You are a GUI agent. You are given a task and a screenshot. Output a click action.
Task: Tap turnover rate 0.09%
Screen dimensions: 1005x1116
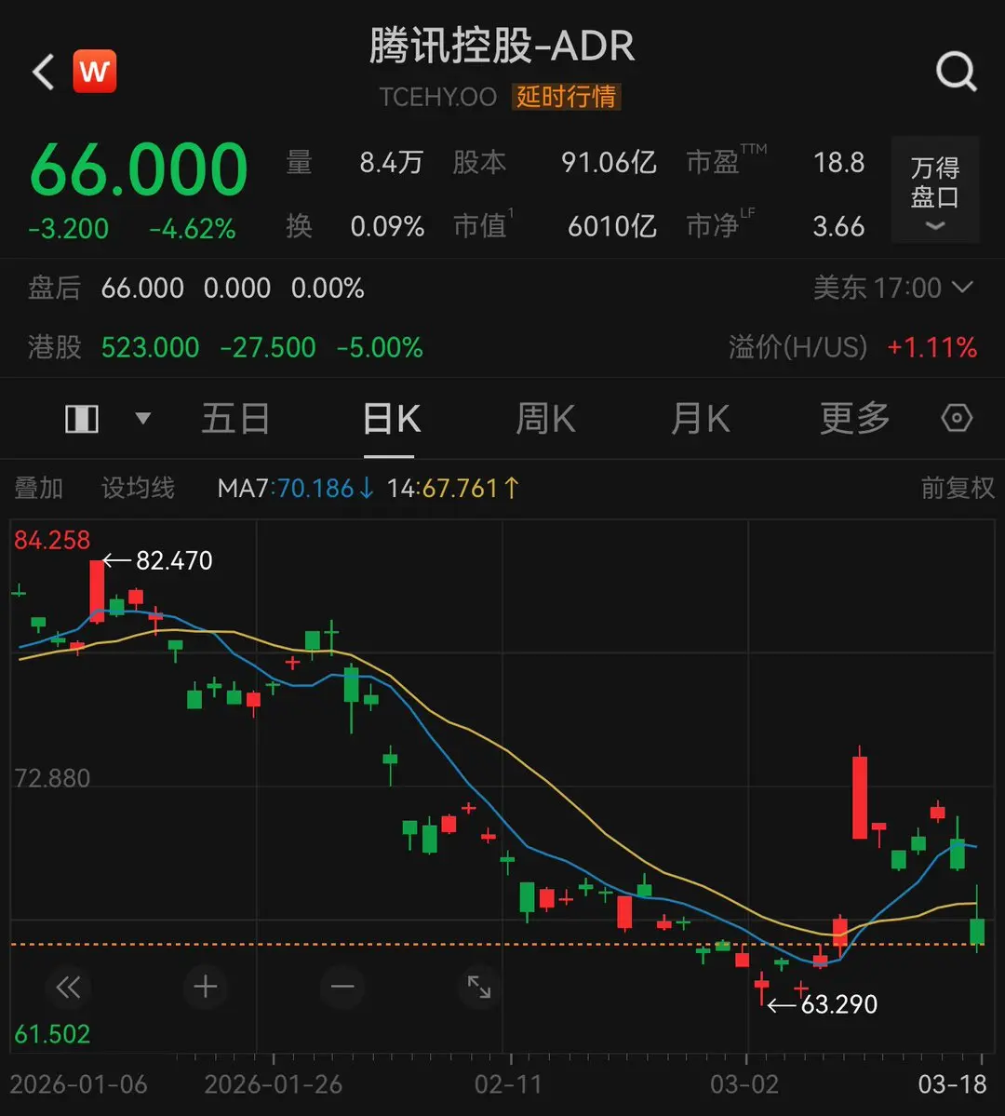[387, 226]
